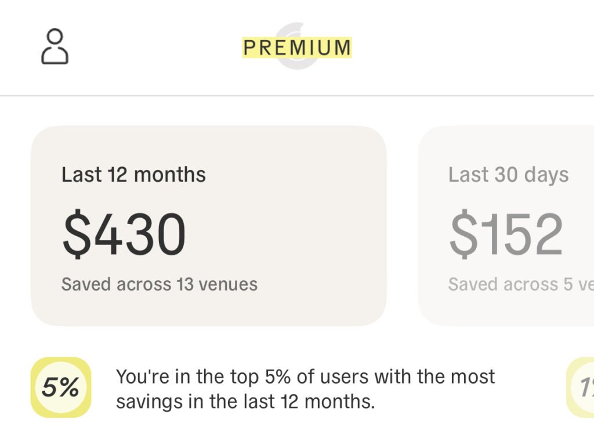The height and width of the screenshot is (427, 594).
Task: Open the cut-off "Saved across 5" venues text
Action: point(520,284)
